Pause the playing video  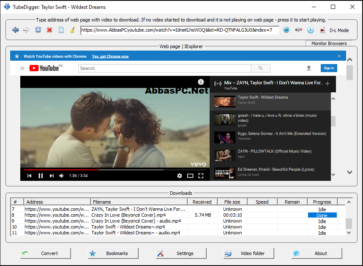(x=41, y=176)
